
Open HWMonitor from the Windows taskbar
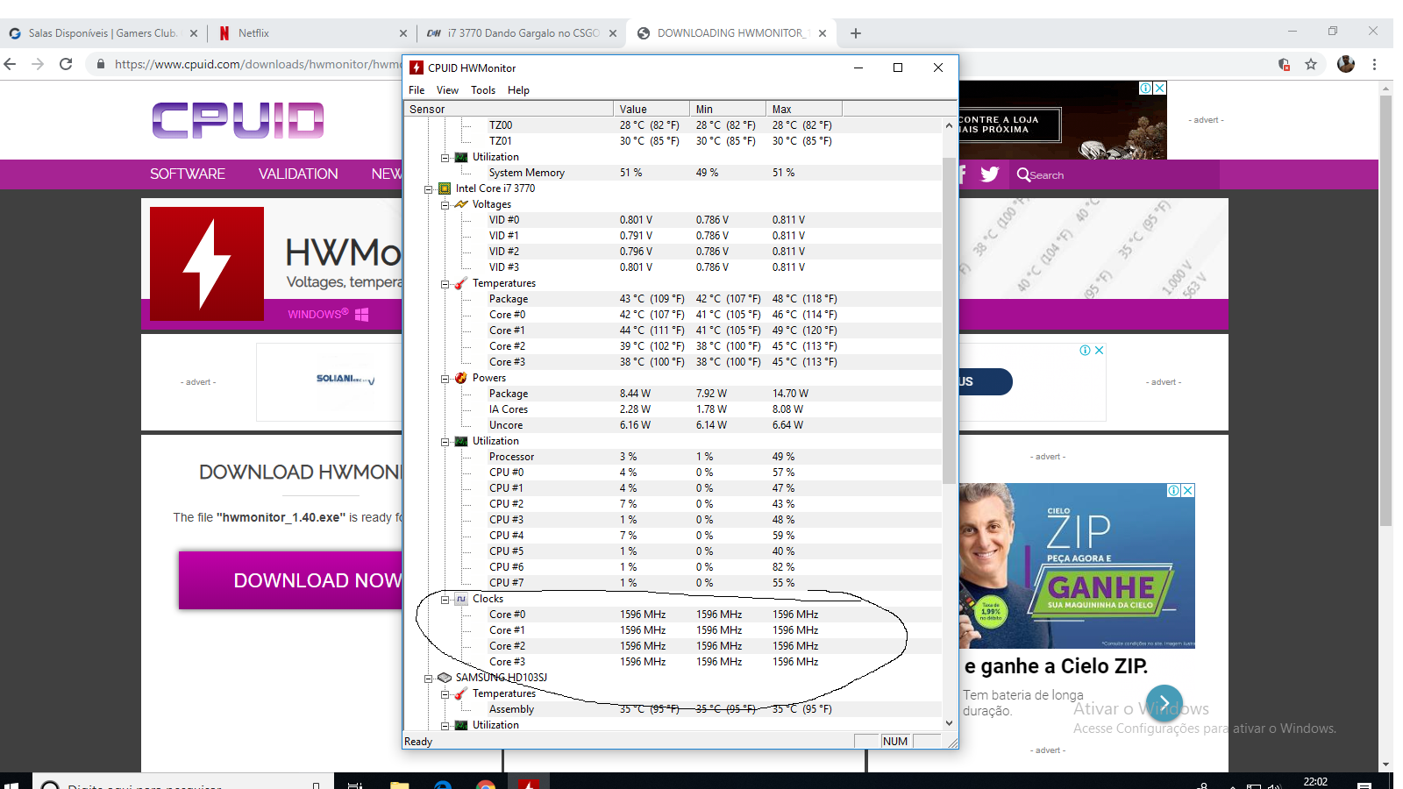tap(528, 783)
